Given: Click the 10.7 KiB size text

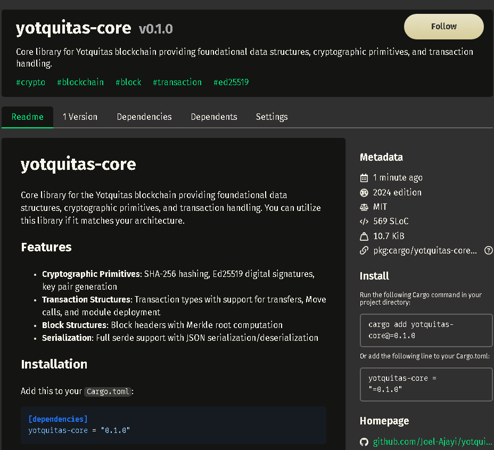Looking at the screenshot, I should [x=389, y=236].
